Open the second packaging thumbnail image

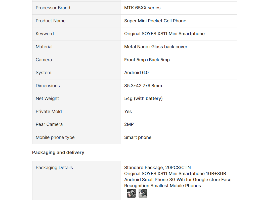[x=143, y=193]
